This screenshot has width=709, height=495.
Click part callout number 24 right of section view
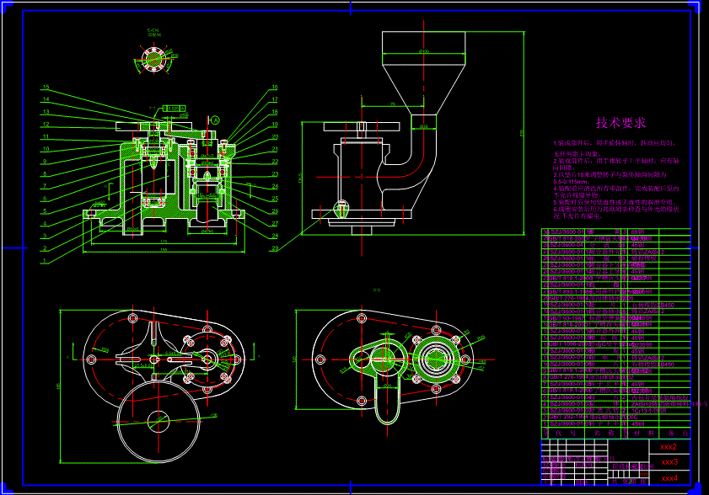click(275, 187)
